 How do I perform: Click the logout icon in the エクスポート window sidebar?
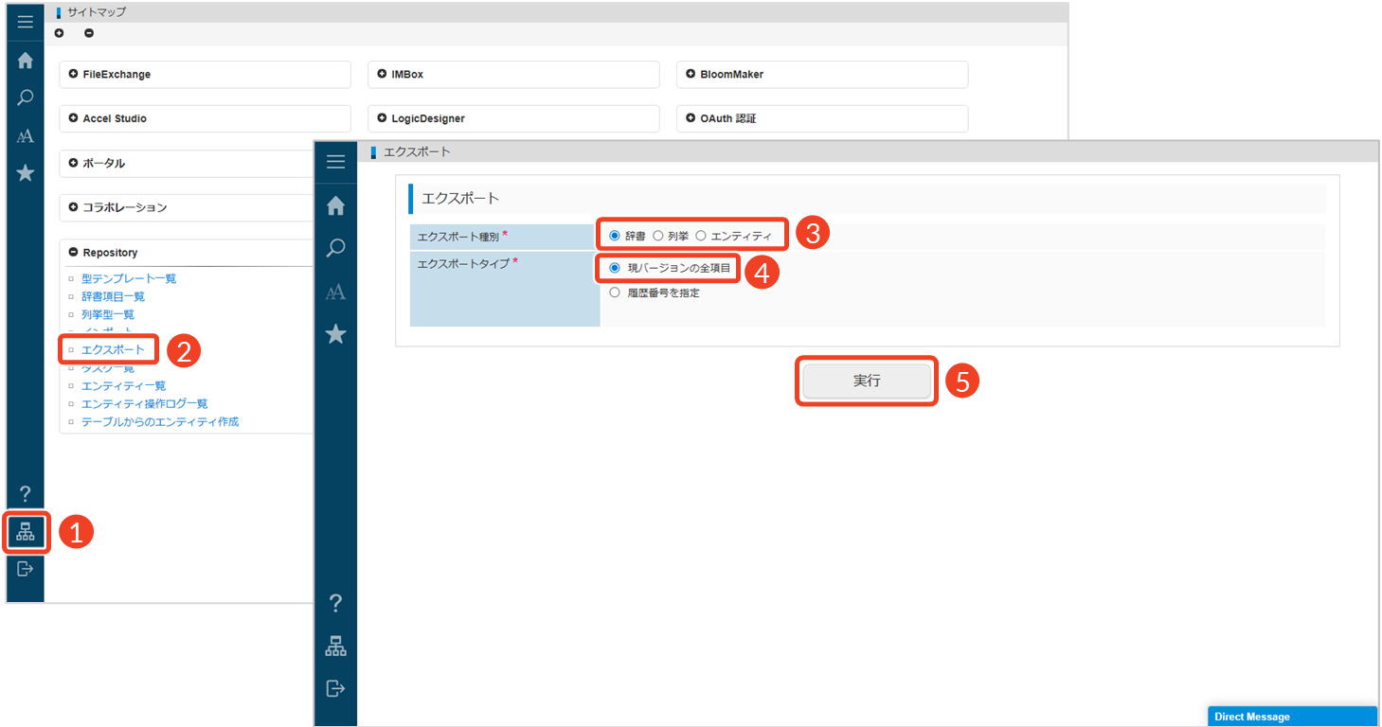[335, 688]
